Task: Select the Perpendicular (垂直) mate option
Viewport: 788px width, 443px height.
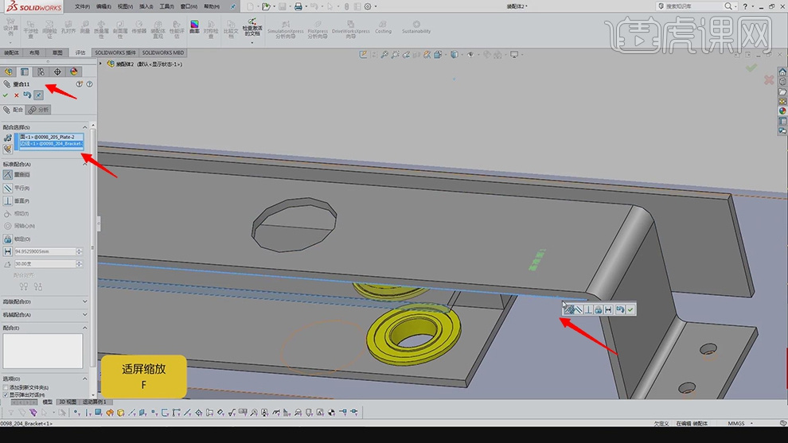Action: click(x=8, y=200)
